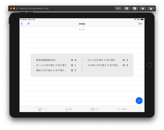Tap the blue lightning bolt icon

point(29,24)
